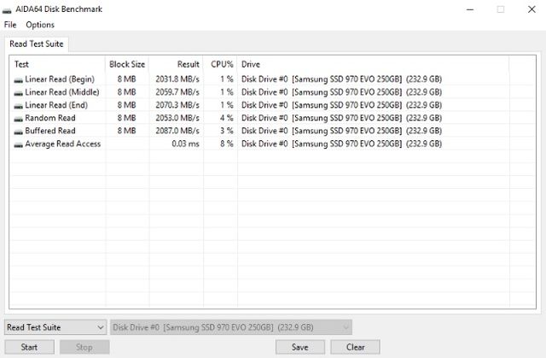Click the Block Size column header

click(127, 64)
